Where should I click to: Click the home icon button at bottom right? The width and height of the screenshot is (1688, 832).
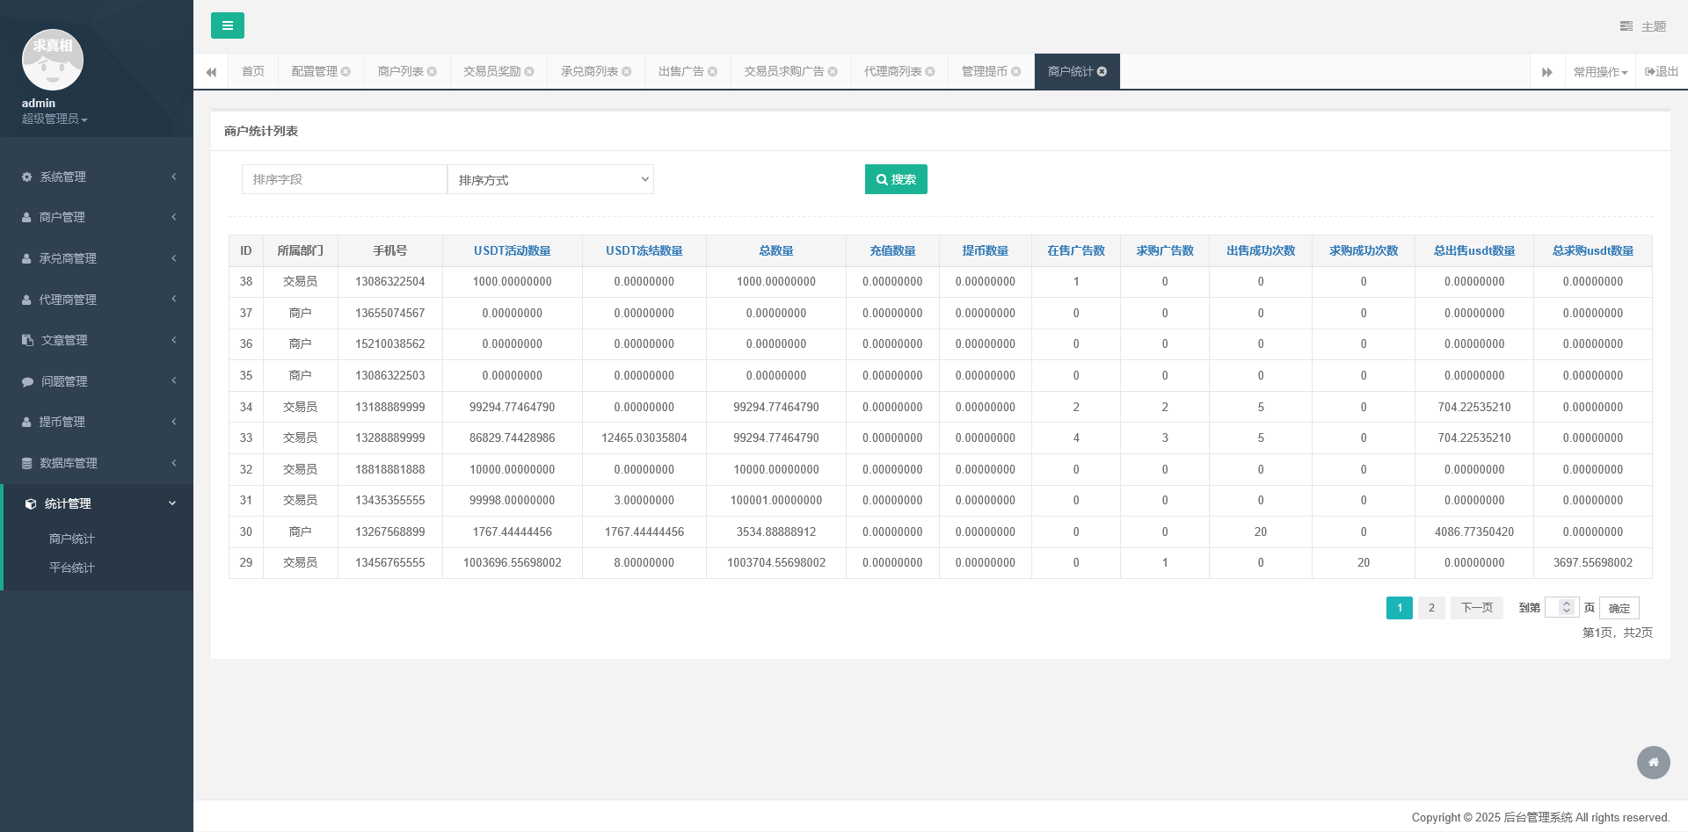point(1653,763)
